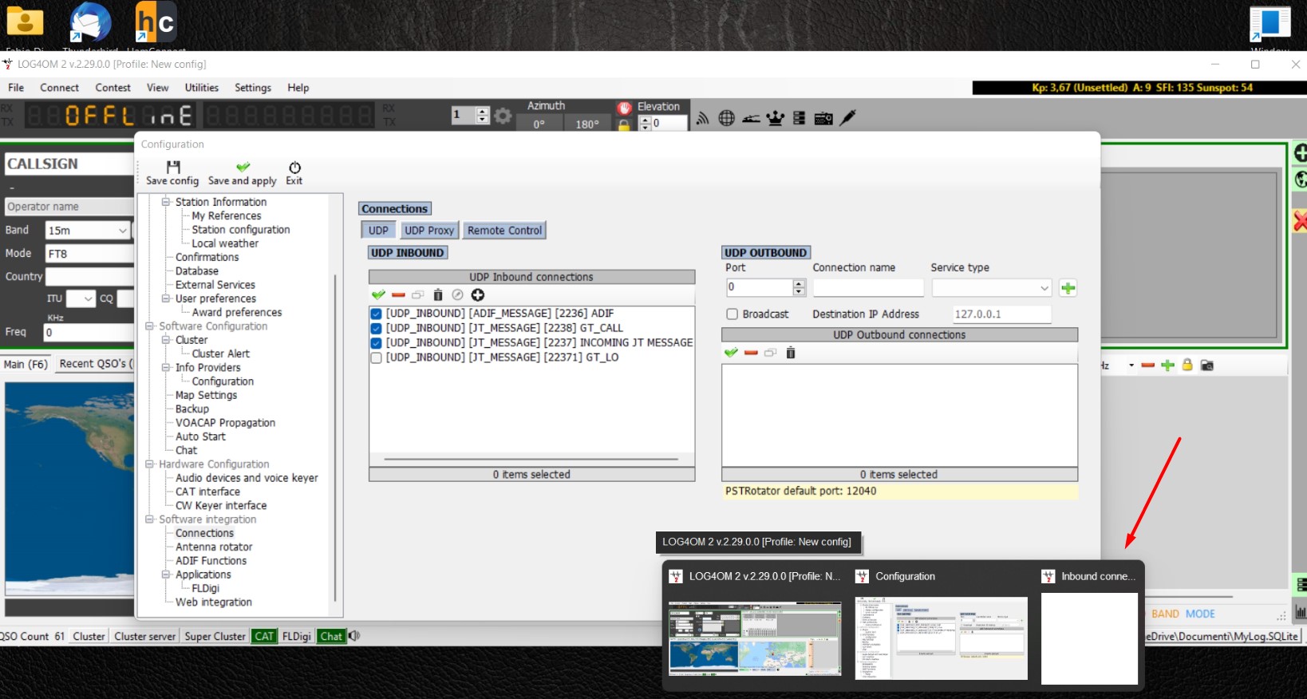Collapse the Software integration tree node
This screenshot has height=699, width=1307.
149,519
